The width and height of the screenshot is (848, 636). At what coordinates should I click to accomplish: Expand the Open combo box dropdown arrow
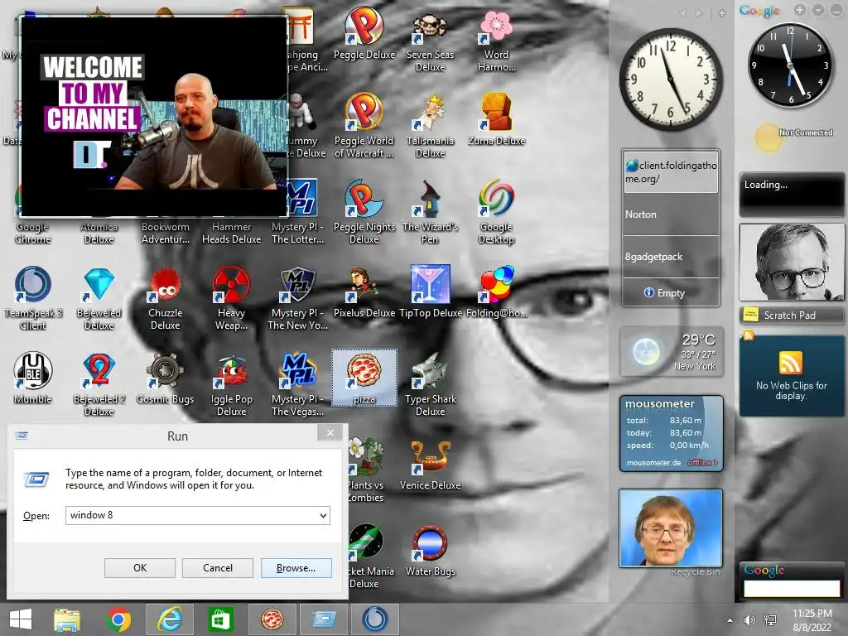tap(323, 515)
